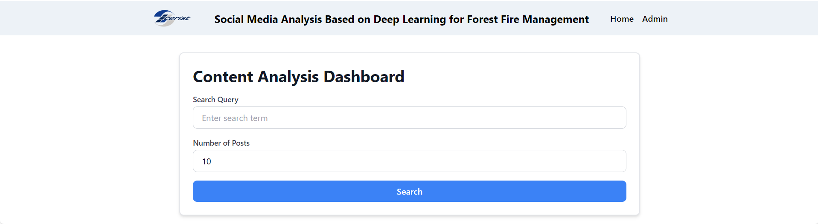The height and width of the screenshot is (224, 818).
Task: Choose Admin in the top navigation
Action: point(655,19)
